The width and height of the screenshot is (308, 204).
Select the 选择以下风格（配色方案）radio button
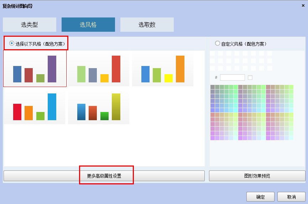click(12, 43)
